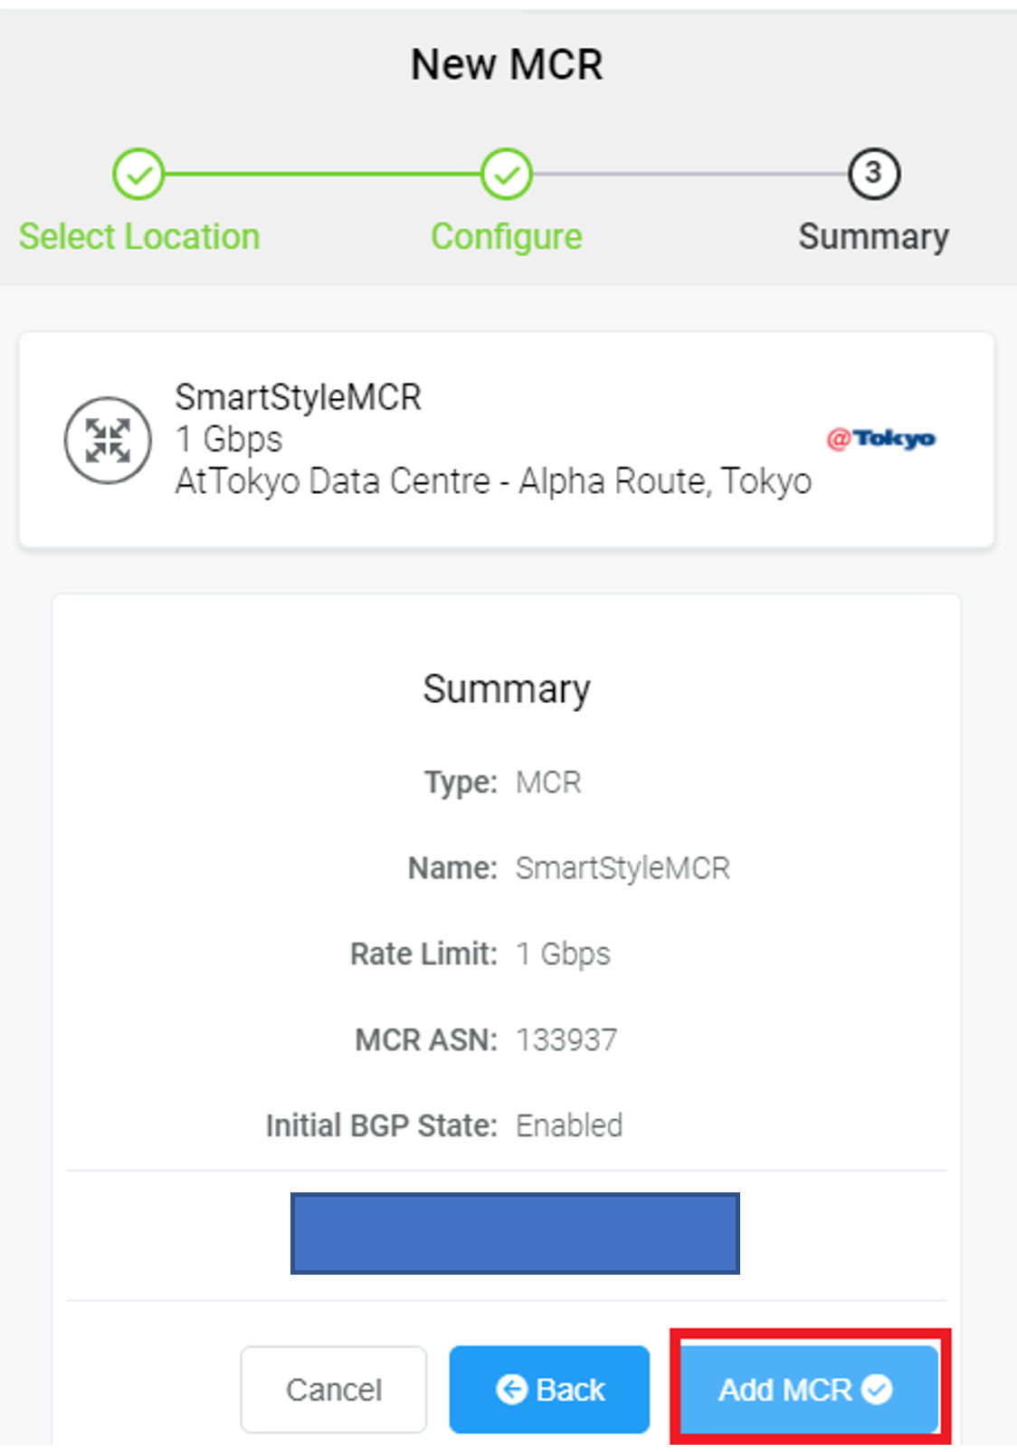Click the @Tokyo logo
The width and height of the screenshot is (1017, 1452).
pyautogui.click(x=881, y=439)
